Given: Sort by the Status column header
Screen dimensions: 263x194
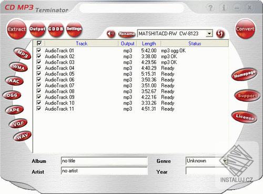Looking at the screenshot, I should tap(195, 43).
